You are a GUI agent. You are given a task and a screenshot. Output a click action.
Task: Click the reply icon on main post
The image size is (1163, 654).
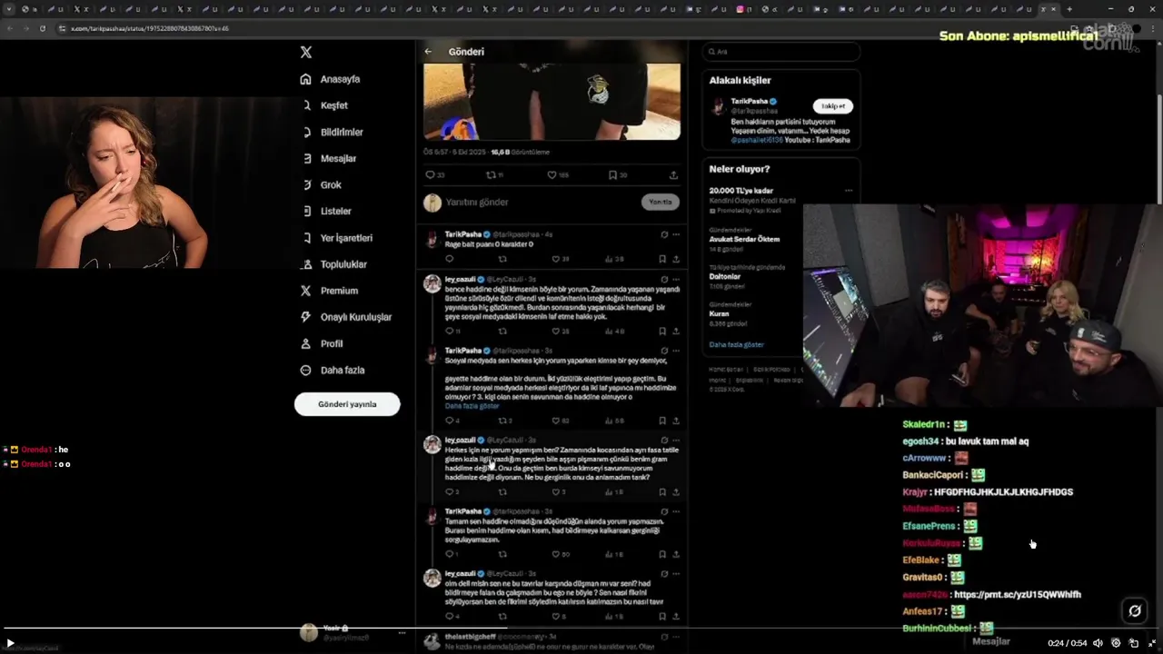coord(431,175)
